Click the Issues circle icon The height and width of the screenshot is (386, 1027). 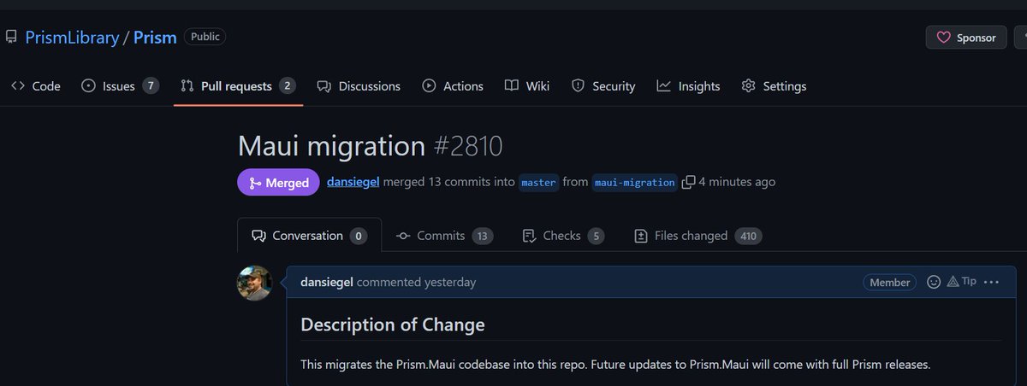[x=88, y=86]
